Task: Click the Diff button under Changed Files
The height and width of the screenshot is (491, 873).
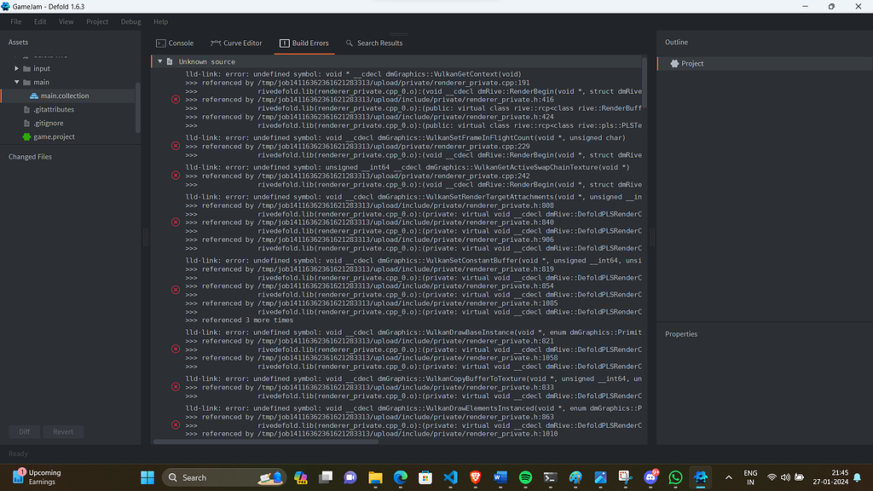Action: point(24,431)
